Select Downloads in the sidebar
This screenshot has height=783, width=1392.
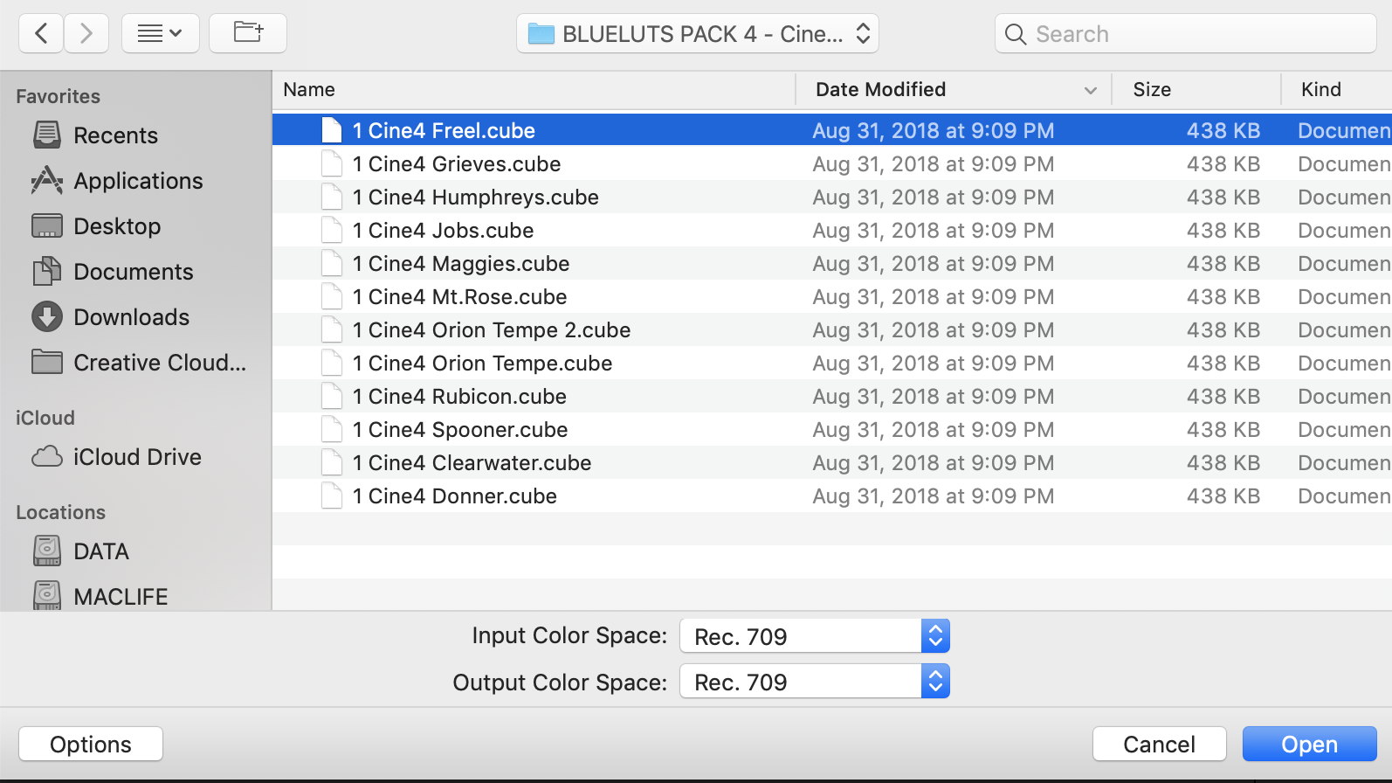131,316
